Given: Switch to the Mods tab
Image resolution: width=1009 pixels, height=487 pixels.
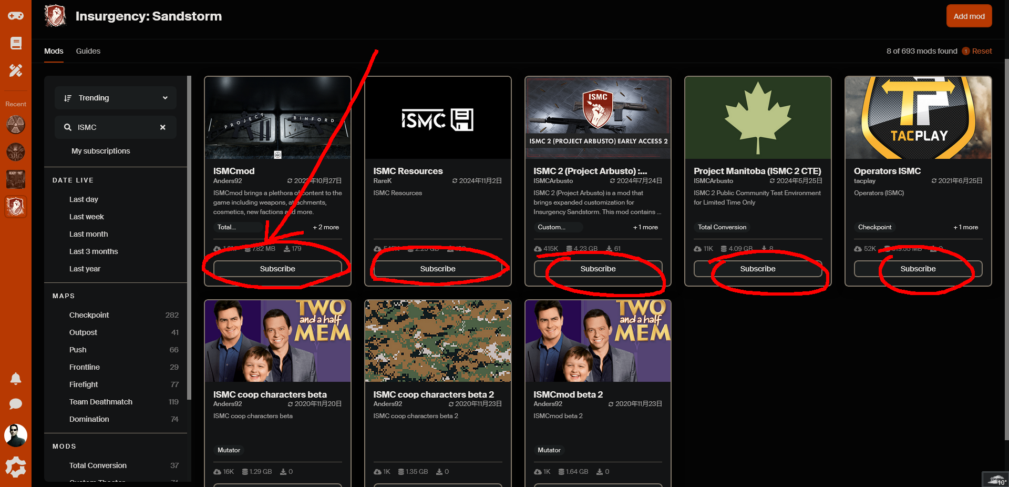Looking at the screenshot, I should 54,51.
